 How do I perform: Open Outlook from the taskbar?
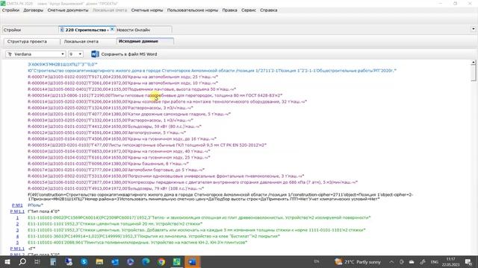[115, 261]
